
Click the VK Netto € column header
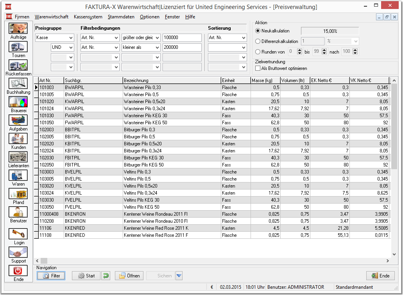[x=369, y=80]
